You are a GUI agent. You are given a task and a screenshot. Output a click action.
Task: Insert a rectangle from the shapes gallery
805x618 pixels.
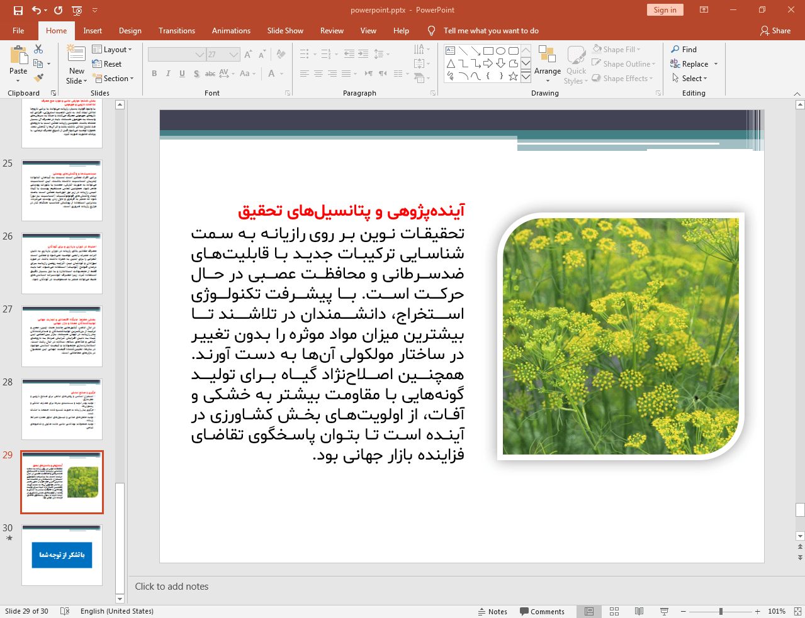(x=488, y=51)
